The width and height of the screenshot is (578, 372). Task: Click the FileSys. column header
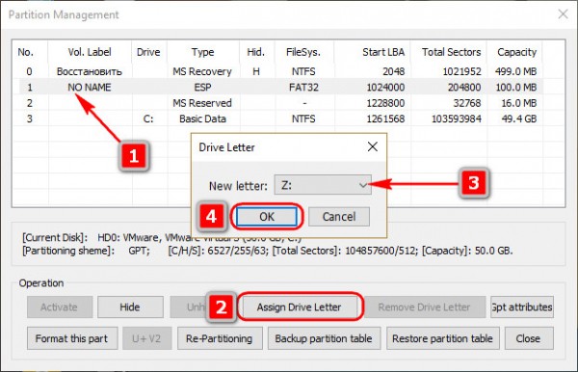tap(304, 52)
